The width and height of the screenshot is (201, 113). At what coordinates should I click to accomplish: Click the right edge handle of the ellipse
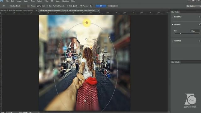pos(118,71)
